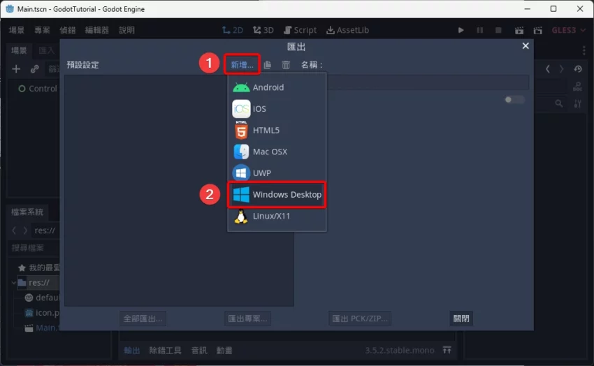The width and height of the screenshot is (594, 366).
Task: Choose UWP from the platform list
Action: (x=277, y=173)
